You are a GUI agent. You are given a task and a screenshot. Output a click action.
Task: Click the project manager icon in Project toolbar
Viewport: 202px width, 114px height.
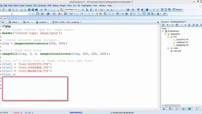point(163,25)
